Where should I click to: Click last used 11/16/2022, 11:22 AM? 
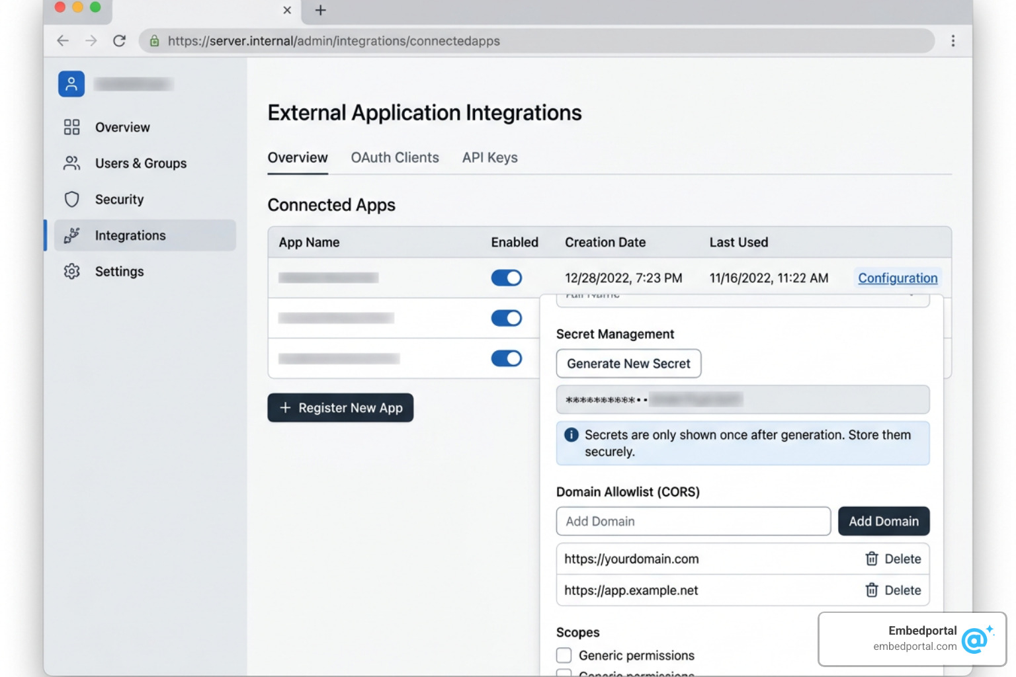(769, 278)
